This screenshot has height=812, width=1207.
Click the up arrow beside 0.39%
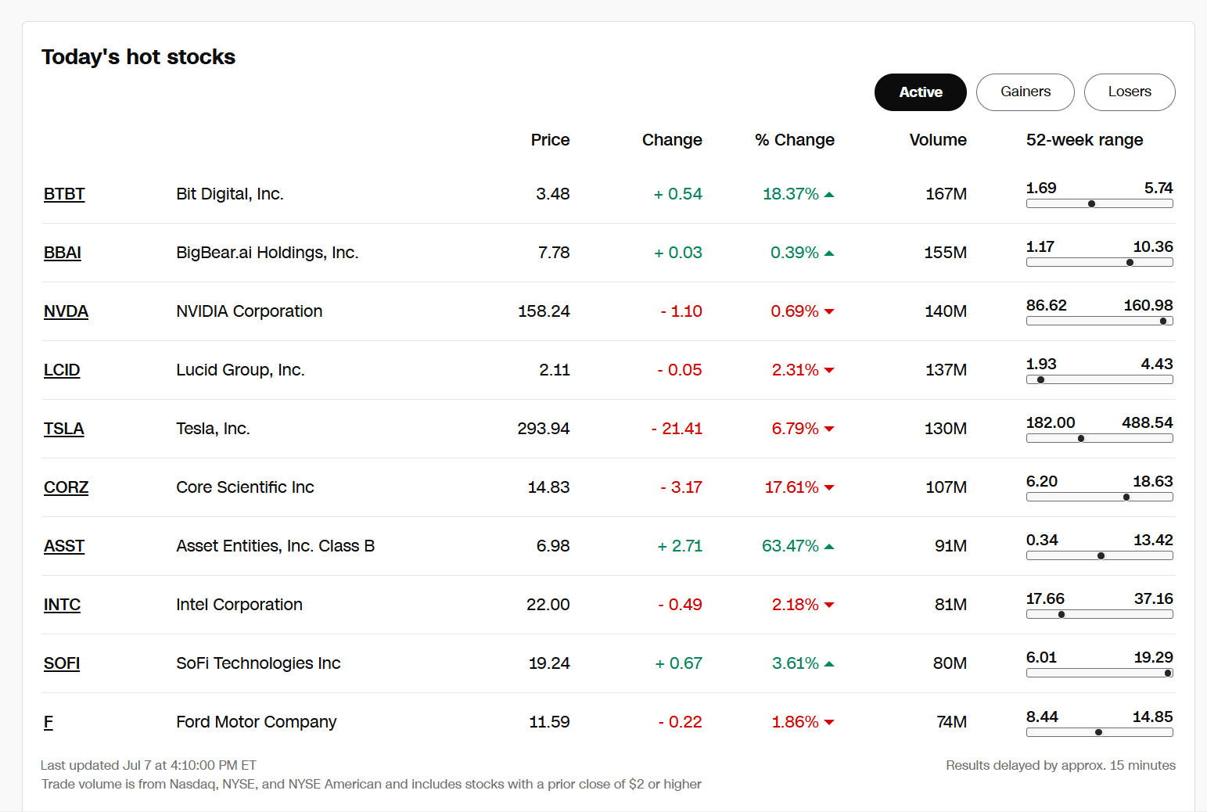pyautogui.click(x=829, y=253)
